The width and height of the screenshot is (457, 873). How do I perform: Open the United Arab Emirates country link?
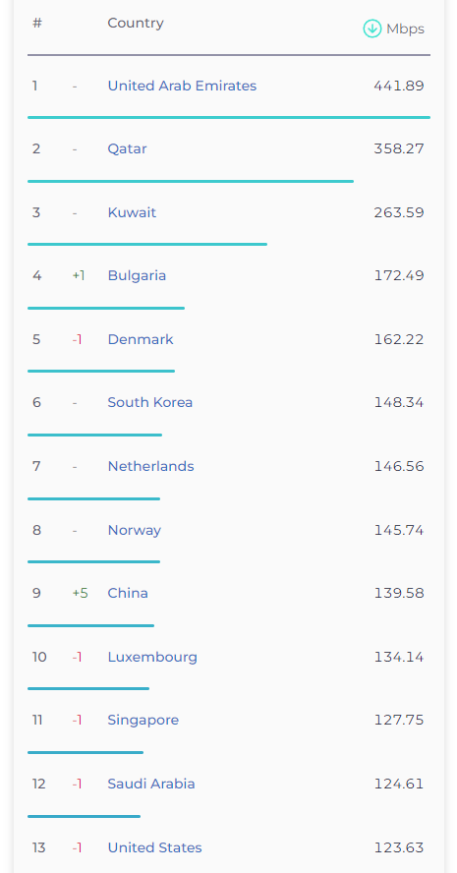[x=182, y=86]
